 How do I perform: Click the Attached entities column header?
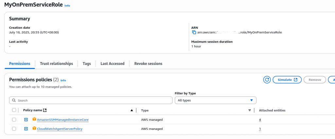pyautogui.click(x=272, y=110)
